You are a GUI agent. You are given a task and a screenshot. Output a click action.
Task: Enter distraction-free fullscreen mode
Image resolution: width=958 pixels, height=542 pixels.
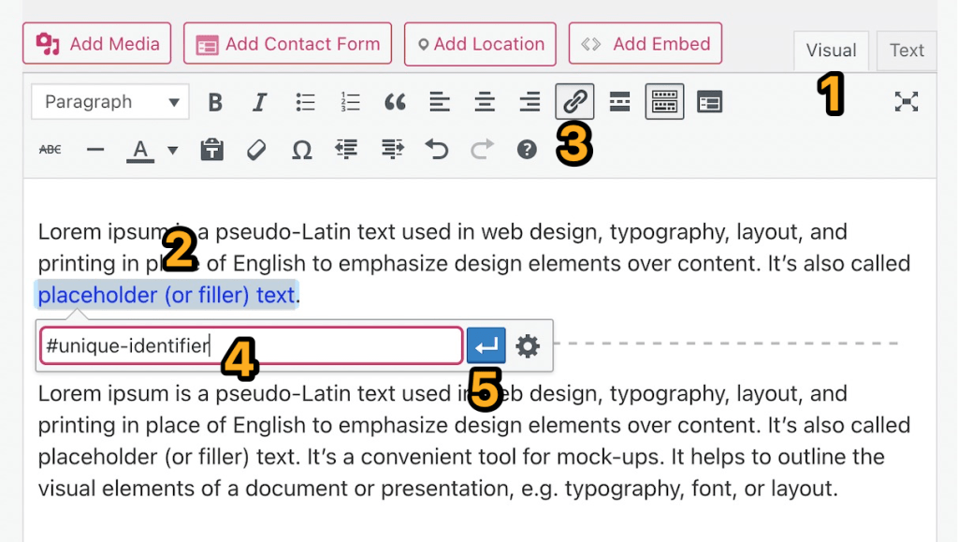(x=906, y=101)
